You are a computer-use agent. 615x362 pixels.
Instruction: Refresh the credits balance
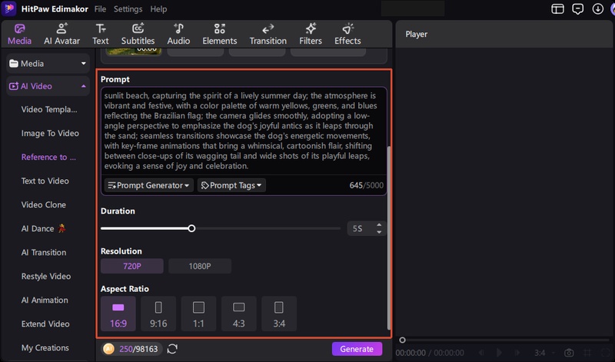coord(172,349)
